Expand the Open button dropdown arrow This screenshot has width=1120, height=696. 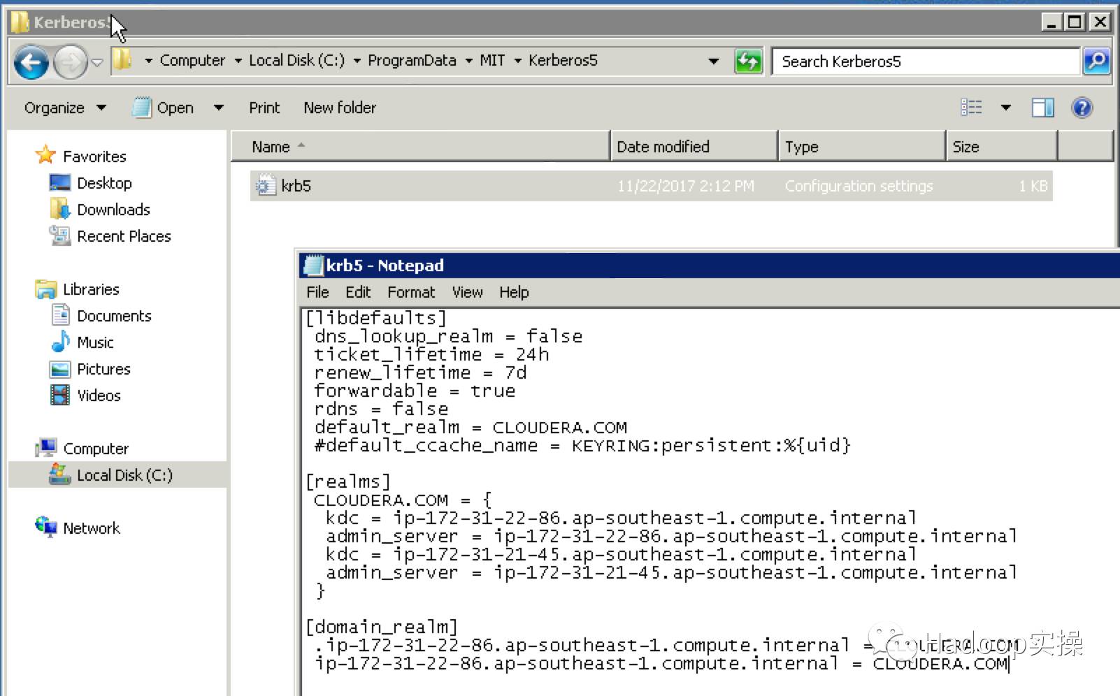[x=218, y=108]
